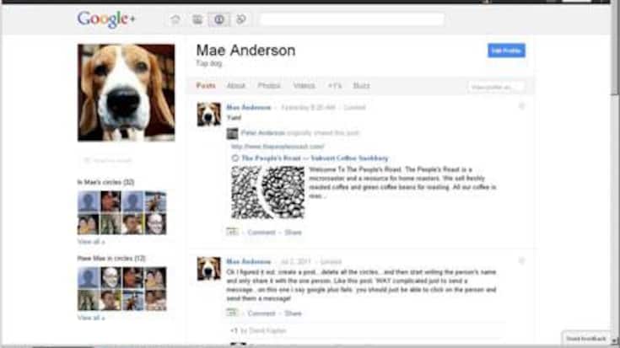Click the Google+ search box
The image size is (620, 348).
(x=352, y=19)
